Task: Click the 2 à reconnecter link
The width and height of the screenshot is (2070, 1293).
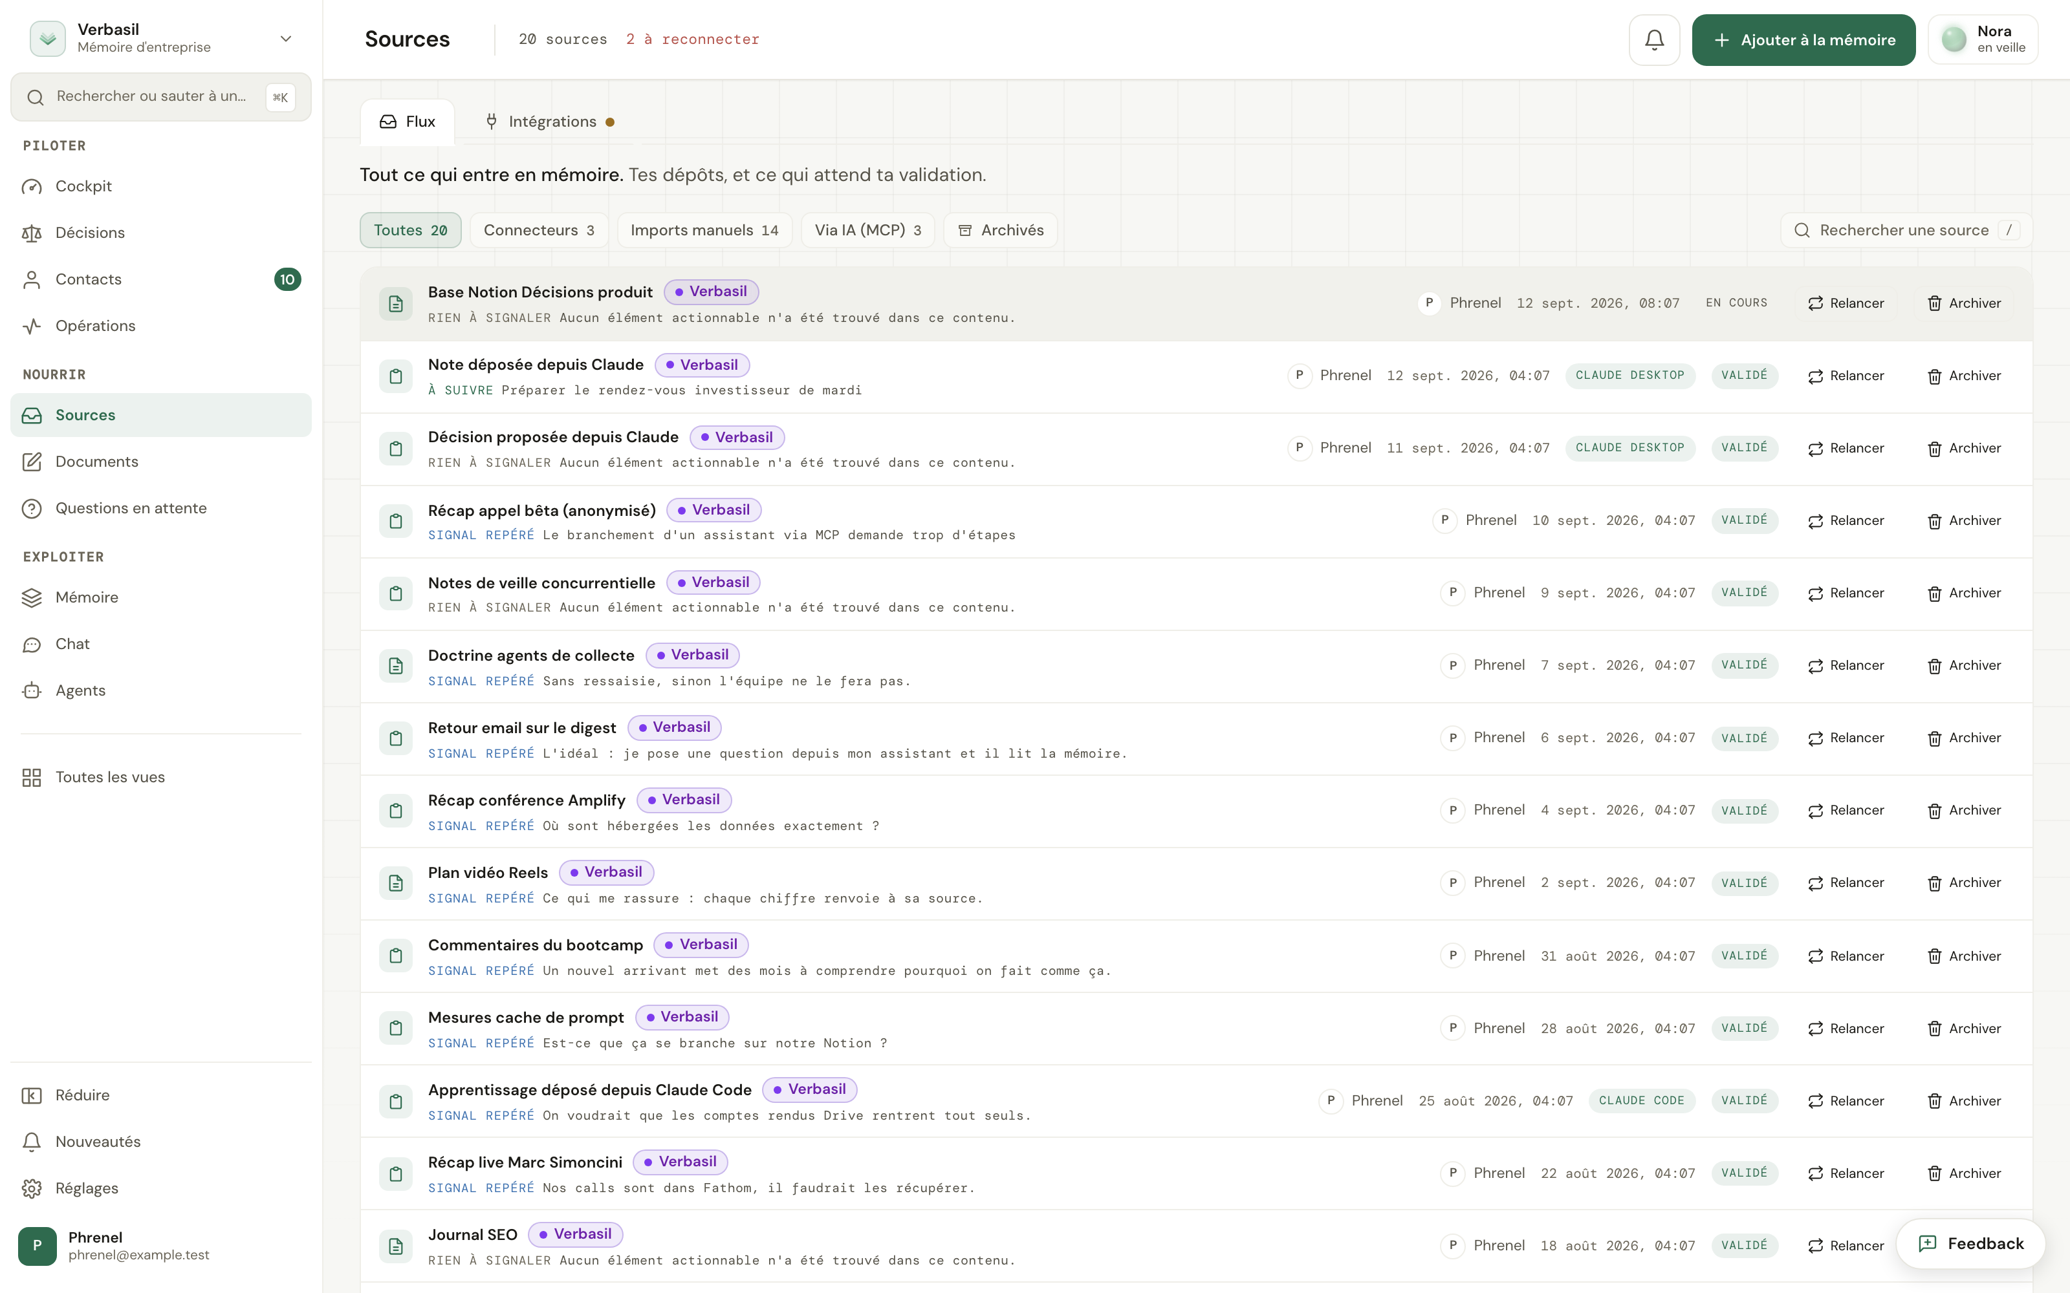Action: pos(692,39)
